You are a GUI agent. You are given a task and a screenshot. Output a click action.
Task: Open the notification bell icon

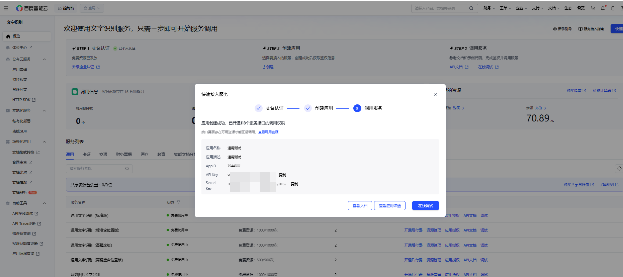[x=603, y=8]
